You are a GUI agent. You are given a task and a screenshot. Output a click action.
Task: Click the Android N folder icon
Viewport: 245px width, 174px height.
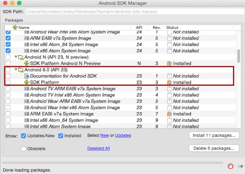(x=21, y=57)
